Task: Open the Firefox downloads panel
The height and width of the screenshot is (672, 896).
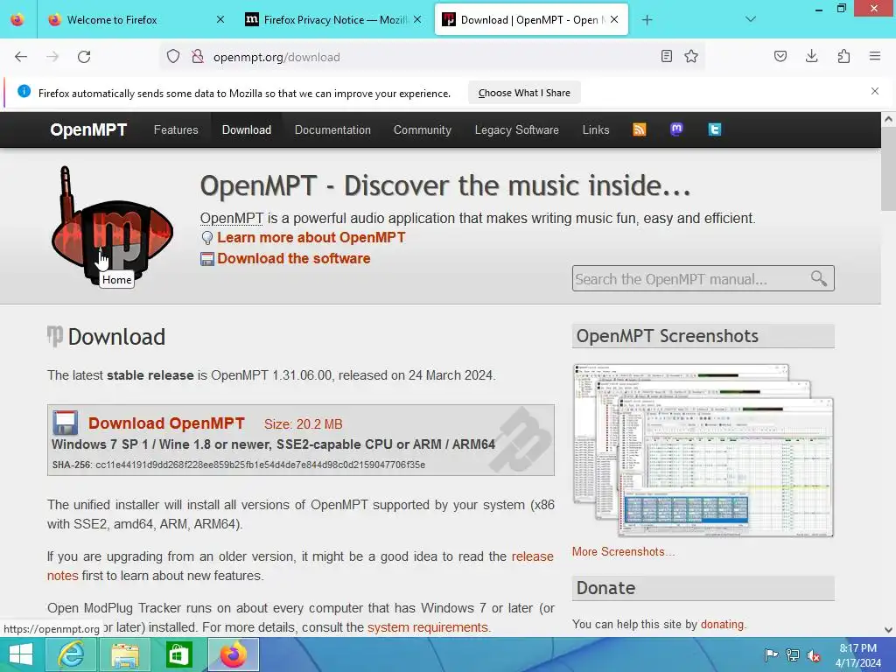Action: point(811,56)
